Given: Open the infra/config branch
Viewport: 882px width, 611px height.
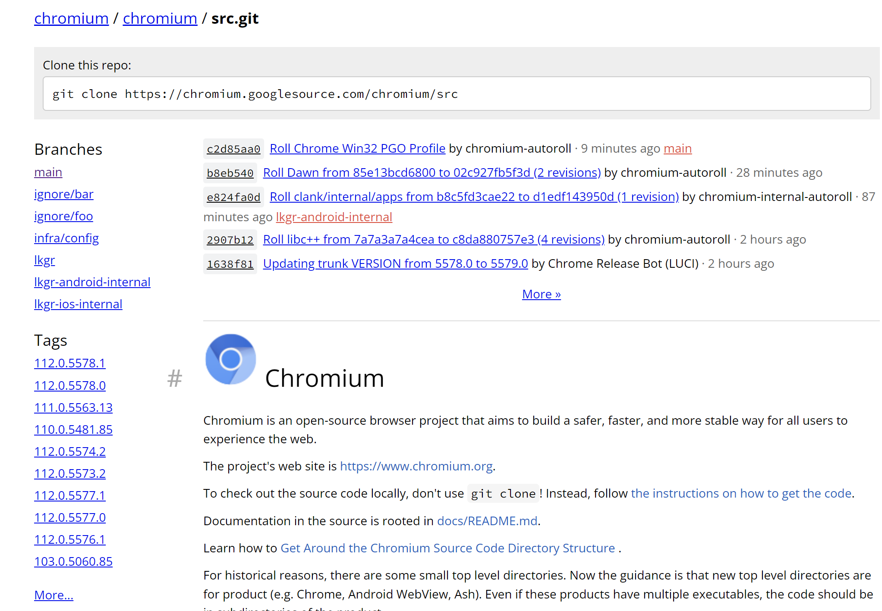Looking at the screenshot, I should click(66, 238).
